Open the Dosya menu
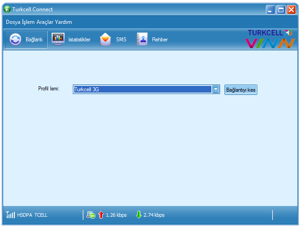This screenshot has height=228, width=301. [13, 22]
